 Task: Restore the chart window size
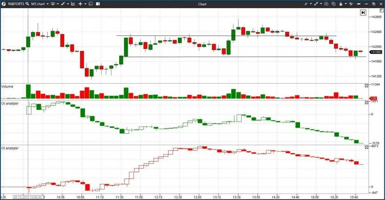point(374,4)
